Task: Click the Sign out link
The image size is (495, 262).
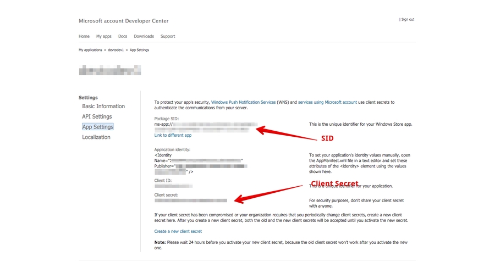Action: (408, 19)
